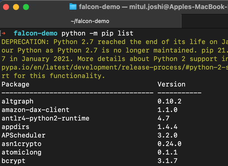The height and width of the screenshot is (166, 228).
Task: Click the 'Version' column header
Action: [x=171, y=84]
